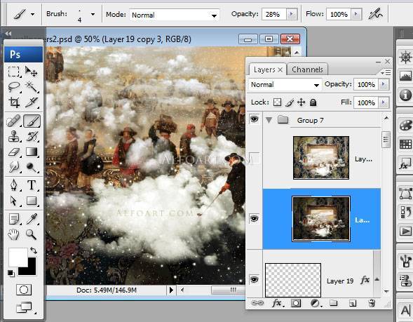
Task: Create a new group button
Action: pos(334,303)
